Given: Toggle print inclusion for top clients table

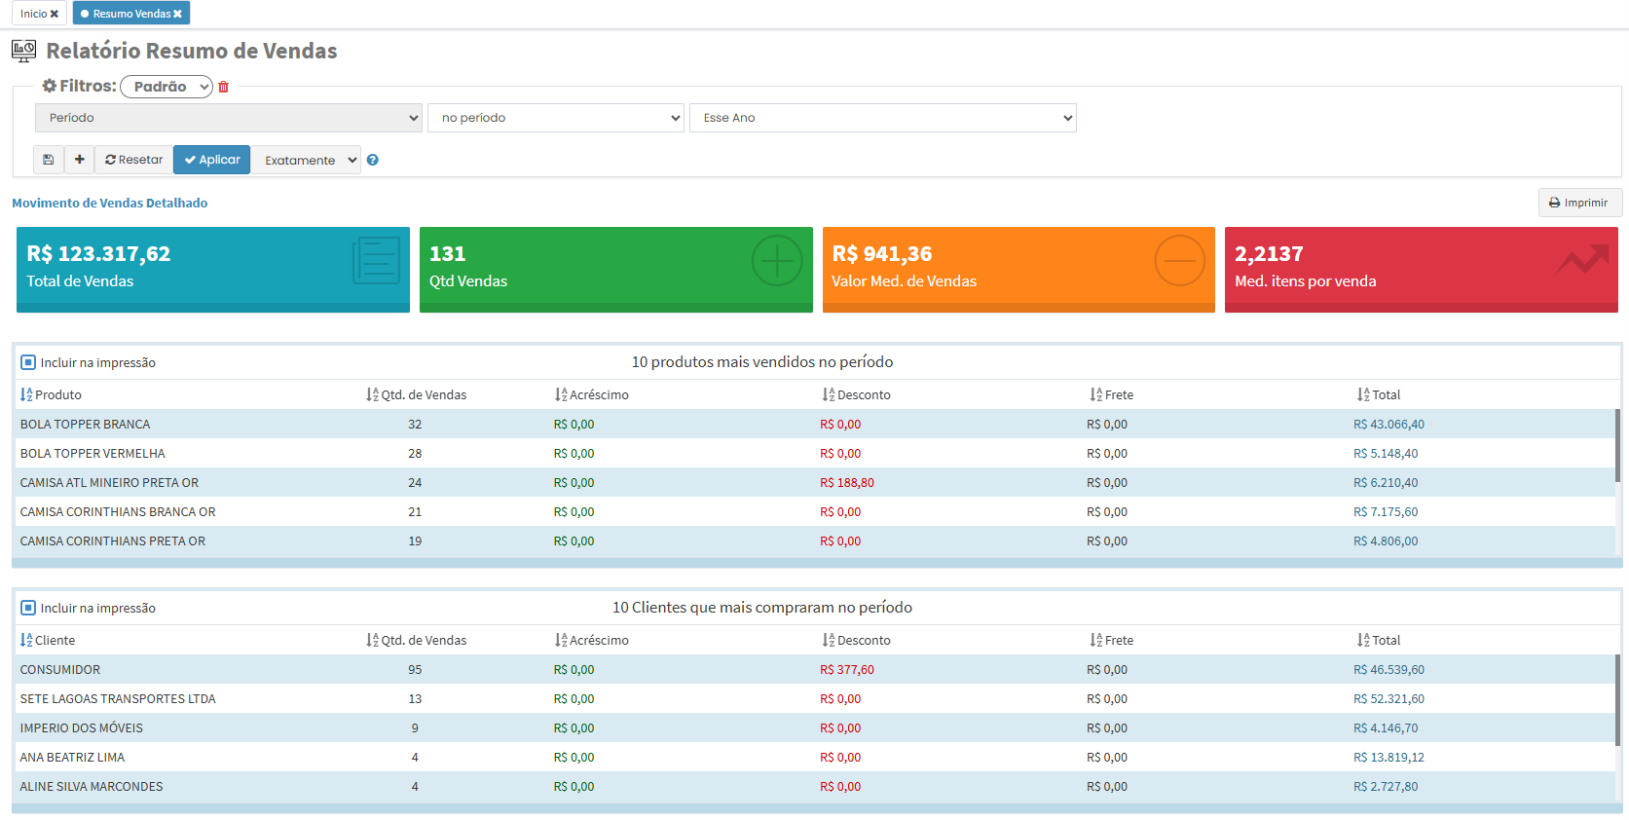Looking at the screenshot, I should 28,608.
